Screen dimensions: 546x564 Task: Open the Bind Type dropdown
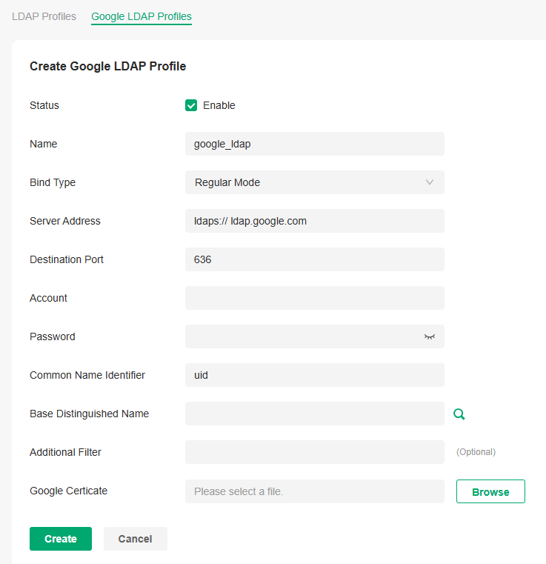[315, 182]
